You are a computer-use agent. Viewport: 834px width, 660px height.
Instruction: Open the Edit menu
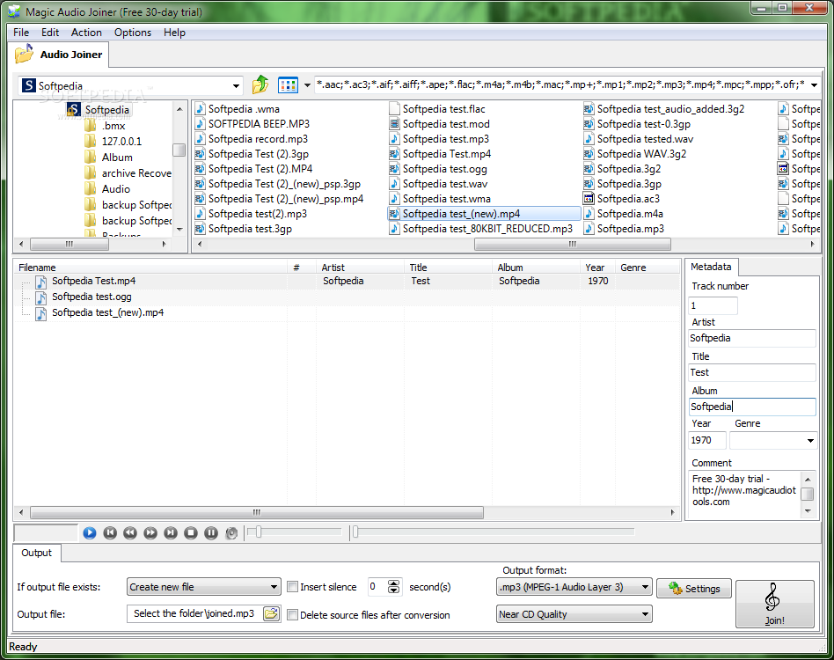[50, 33]
